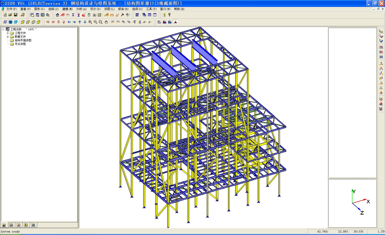Image resolution: width=385 pixels, height=235 pixels.
Task: Click the Open file folder icon
Action: coord(10,15)
